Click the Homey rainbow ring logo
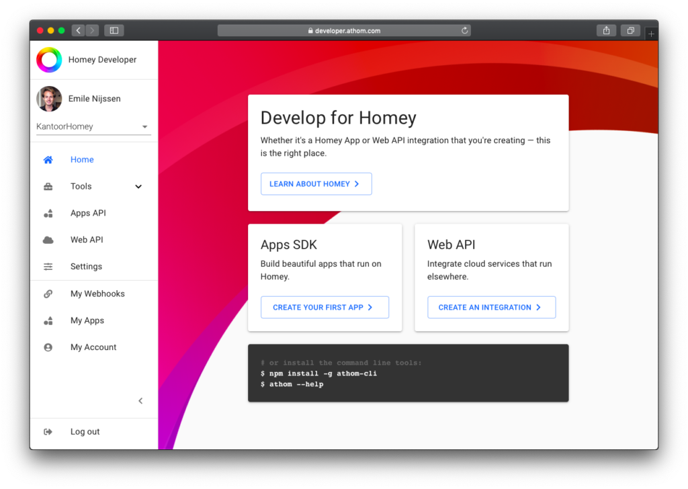This screenshot has height=489, width=688. point(49,60)
